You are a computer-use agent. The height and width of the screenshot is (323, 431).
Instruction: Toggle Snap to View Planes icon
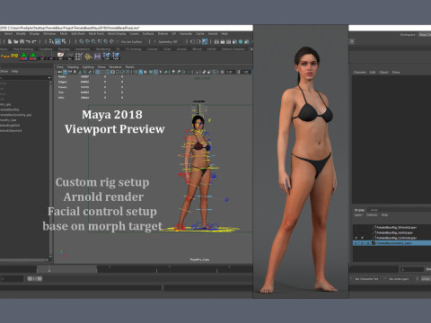106,41
